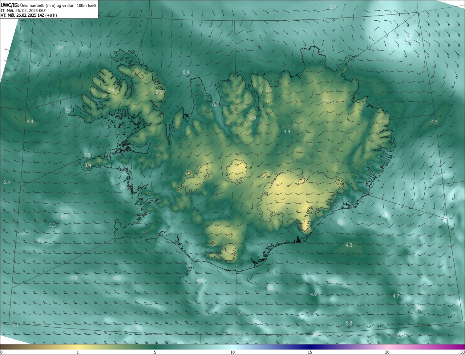Click the 6.5 value in the northern fjord
The width and height of the screenshot is (465, 355).
pyautogui.click(x=216, y=105)
